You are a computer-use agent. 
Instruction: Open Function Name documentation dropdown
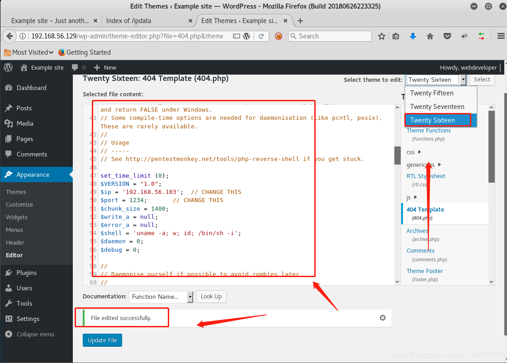[161, 297]
